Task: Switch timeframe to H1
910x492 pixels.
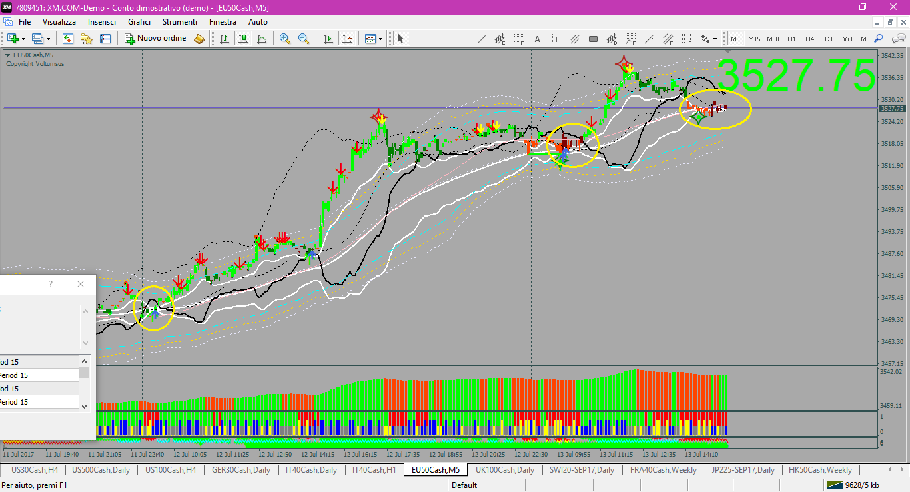Action: click(x=791, y=39)
